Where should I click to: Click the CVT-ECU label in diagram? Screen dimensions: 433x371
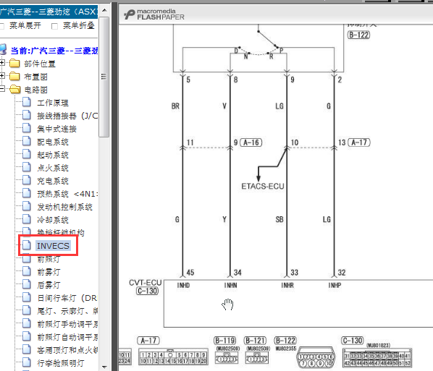[146, 283]
